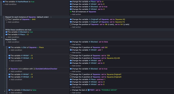The width and height of the screenshot is (174, 94).
Task: Click variable icon of OriginalX of Squares action
Action: [x=71, y=19]
